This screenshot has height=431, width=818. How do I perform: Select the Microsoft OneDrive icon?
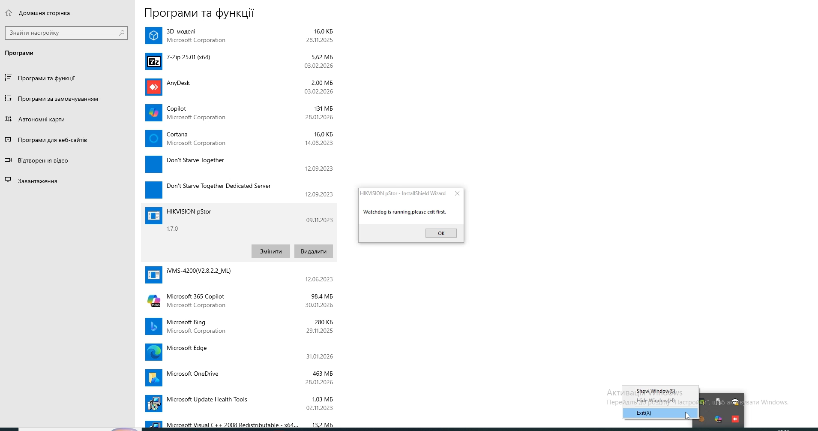point(153,378)
